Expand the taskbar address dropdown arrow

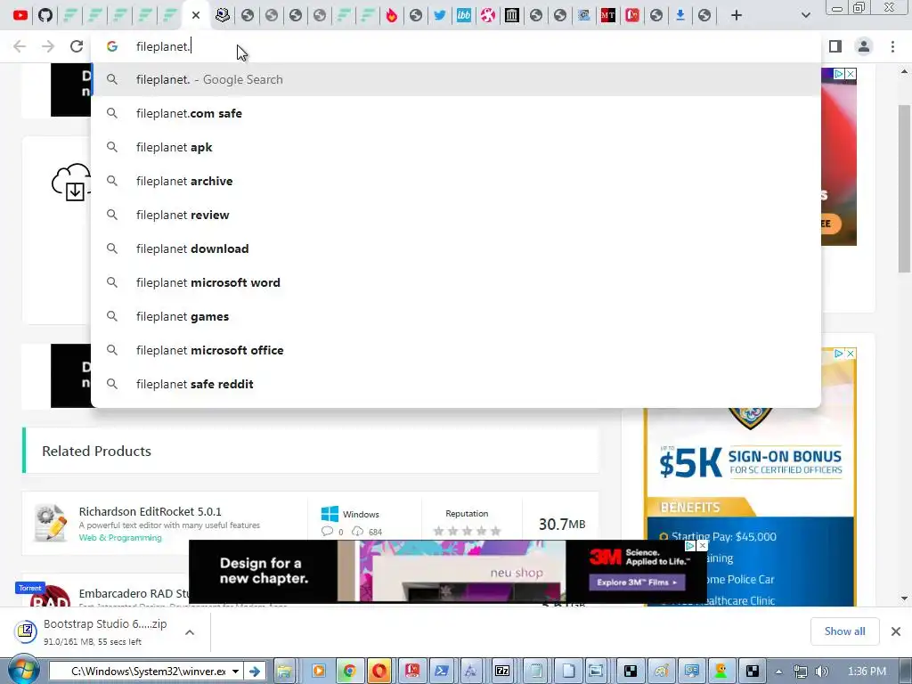235,672
